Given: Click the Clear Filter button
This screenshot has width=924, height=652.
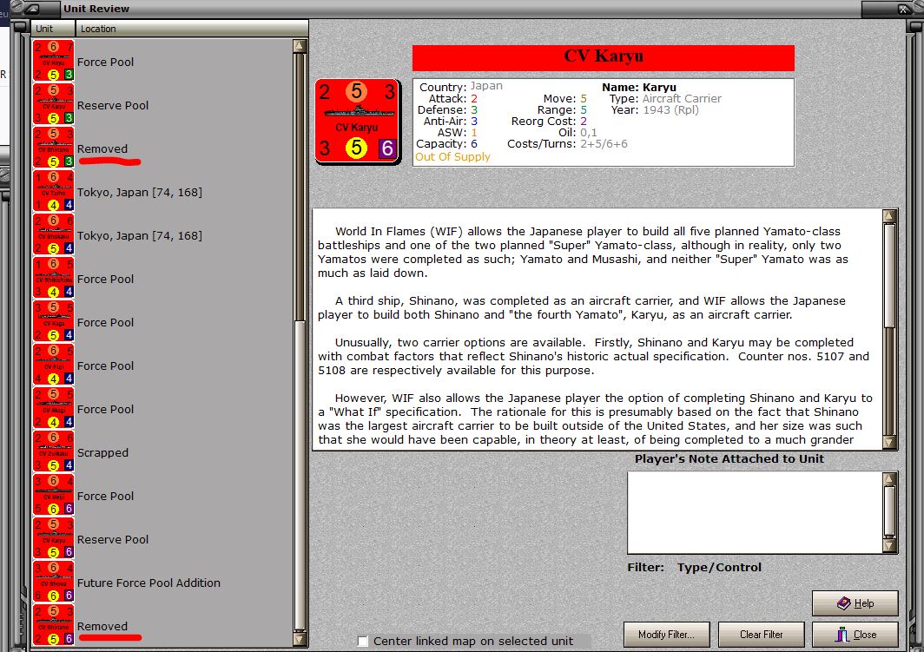Looking at the screenshot, I should pyautogui.click(x=761, y=635).
